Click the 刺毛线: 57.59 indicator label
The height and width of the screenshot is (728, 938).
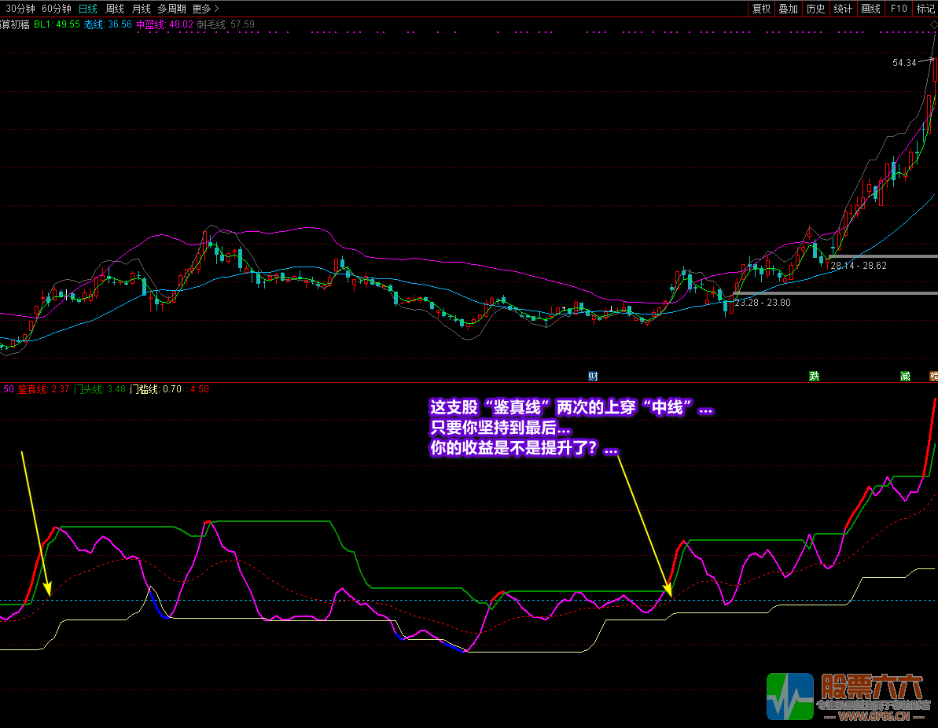coord(226,24)
